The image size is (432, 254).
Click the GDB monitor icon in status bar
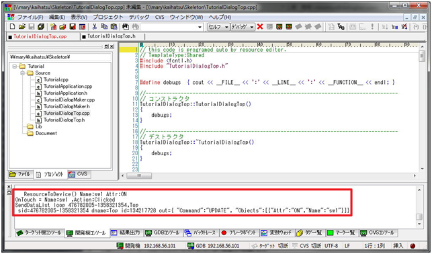(x=191, y=246)
